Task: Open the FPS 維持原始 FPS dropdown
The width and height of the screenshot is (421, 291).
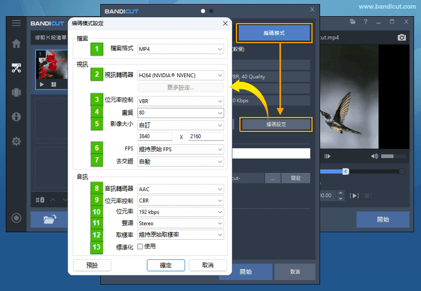Action: point(181,149)
